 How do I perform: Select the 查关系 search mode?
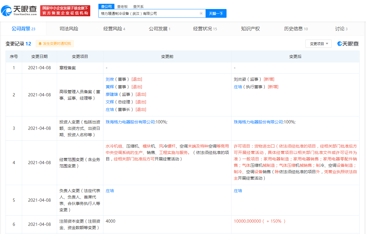(138, 6)
